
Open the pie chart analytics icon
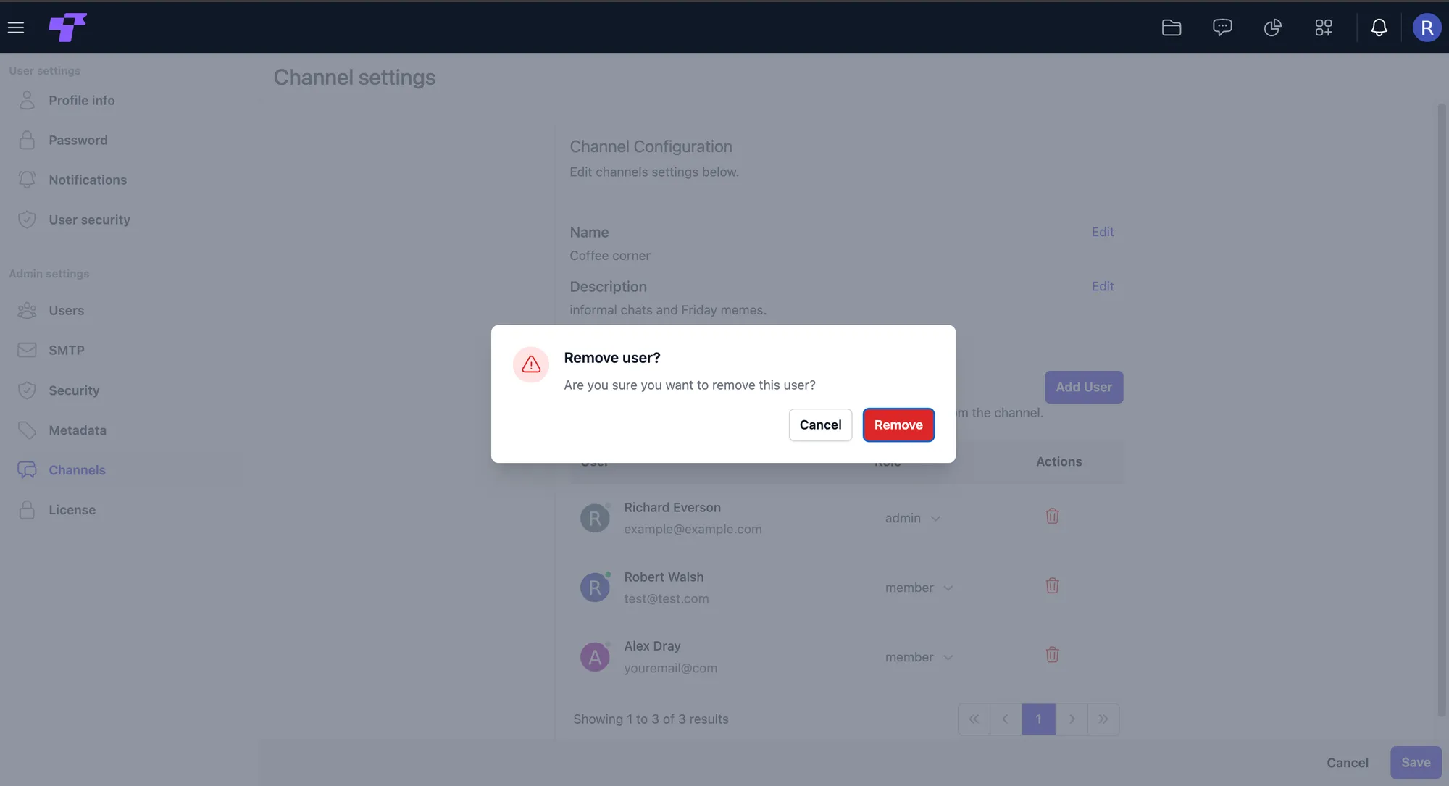coord(1273,28)
